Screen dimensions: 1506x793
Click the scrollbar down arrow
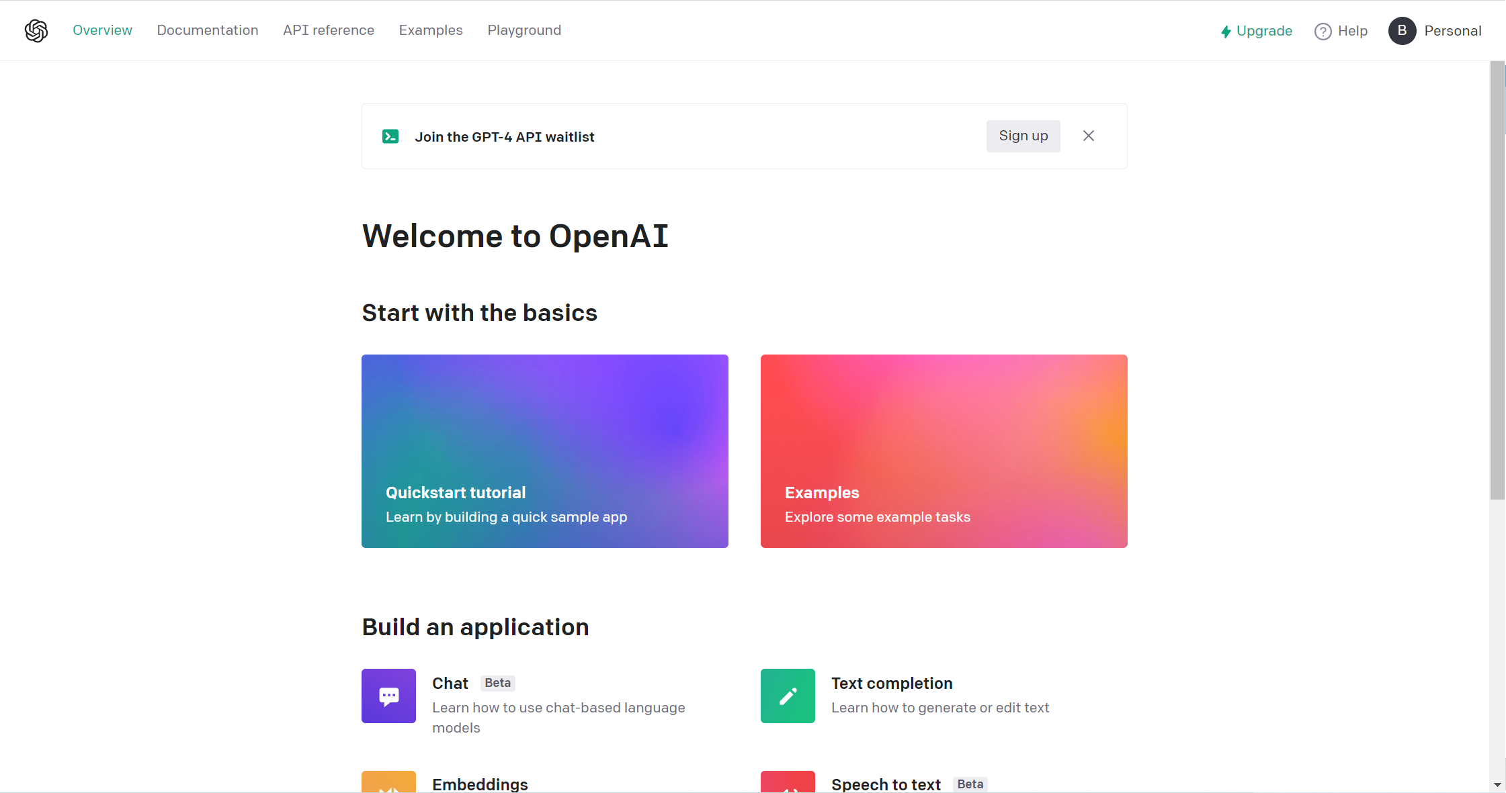coord(1497,784)
